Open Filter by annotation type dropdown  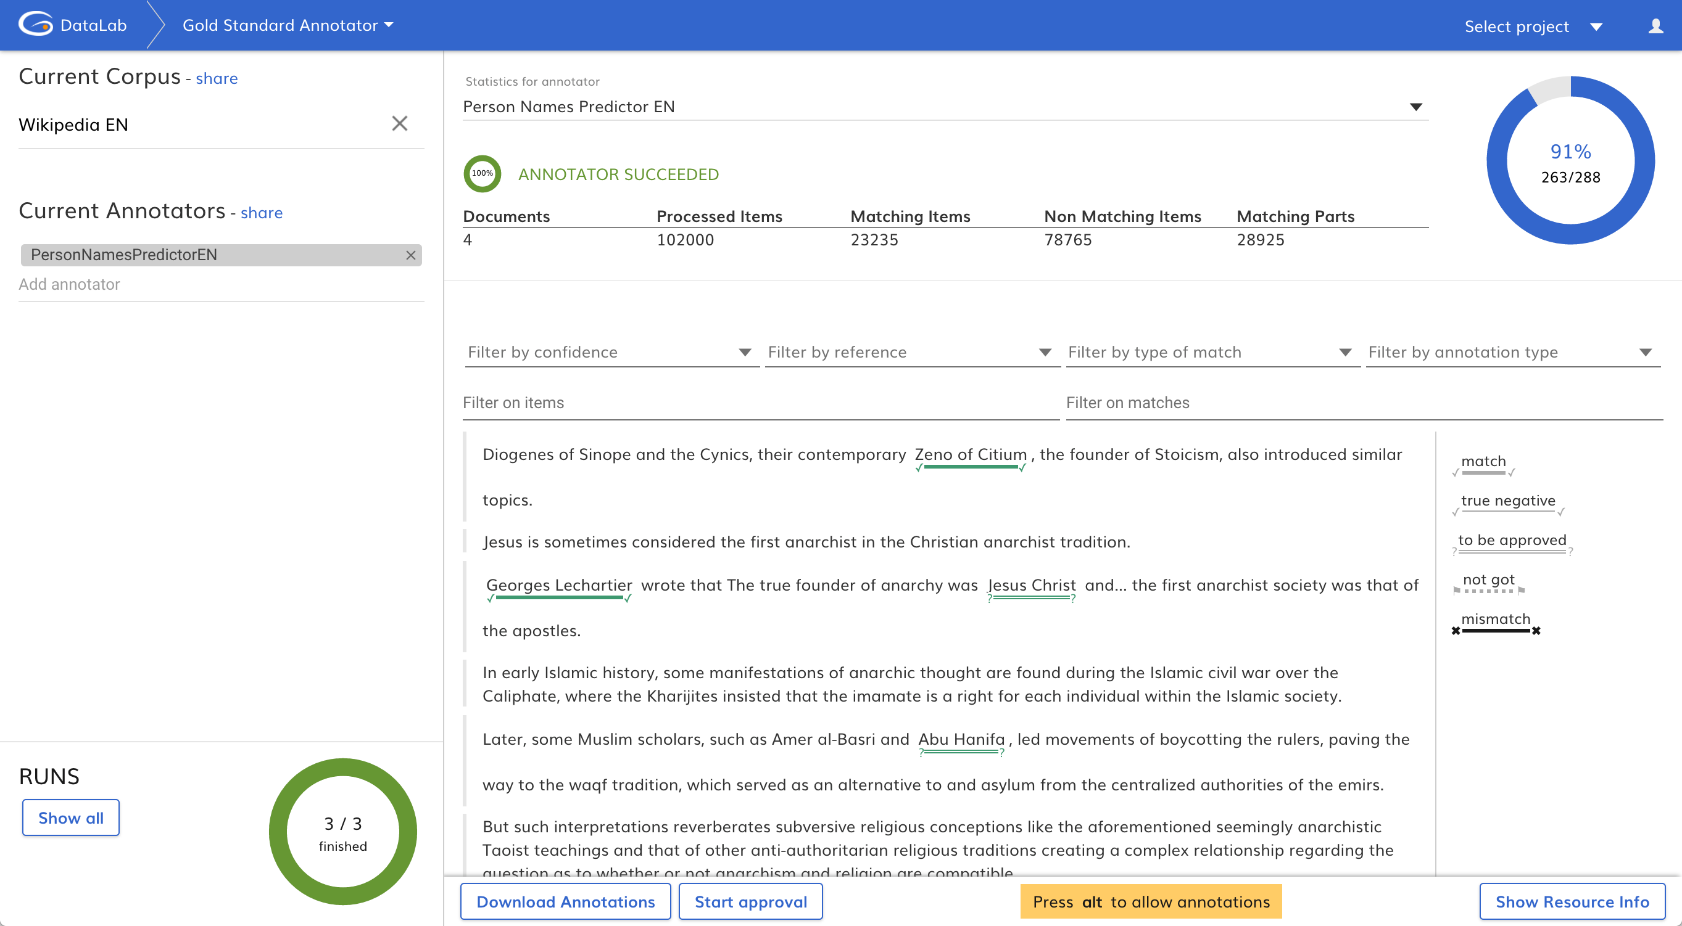pos(1513,353)
